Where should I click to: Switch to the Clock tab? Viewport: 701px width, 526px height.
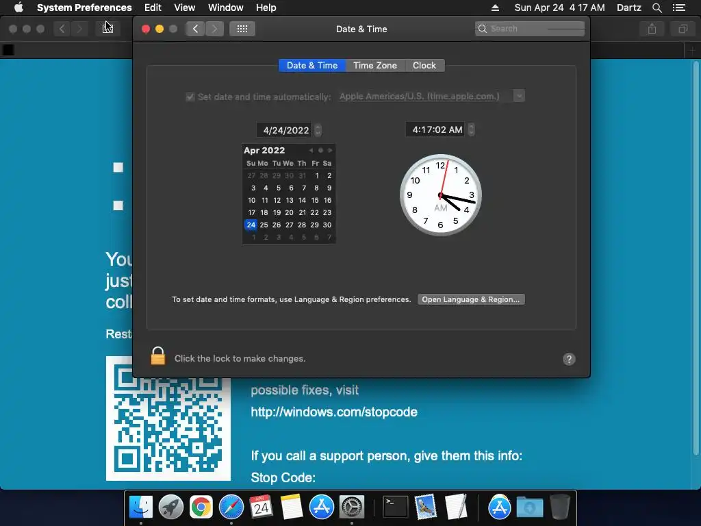(x=424, y=65)
